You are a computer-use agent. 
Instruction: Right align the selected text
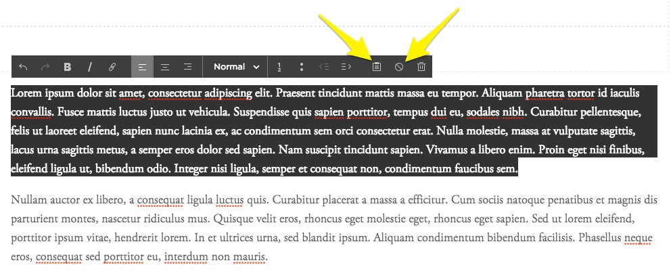click(187, 67)
